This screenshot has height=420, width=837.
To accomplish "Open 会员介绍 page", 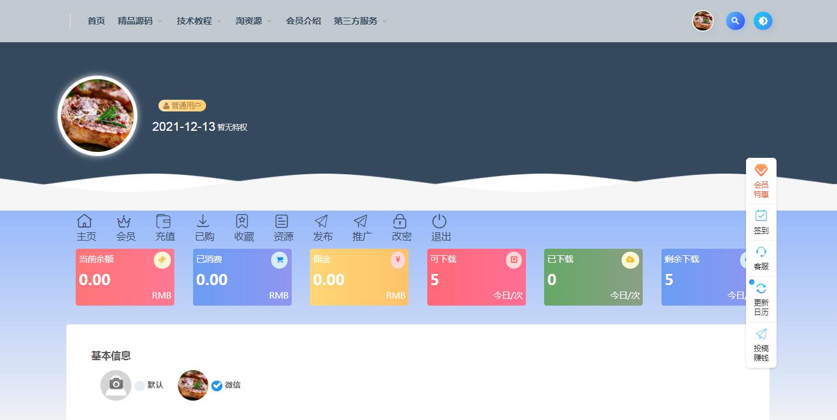I will point(303,21).
